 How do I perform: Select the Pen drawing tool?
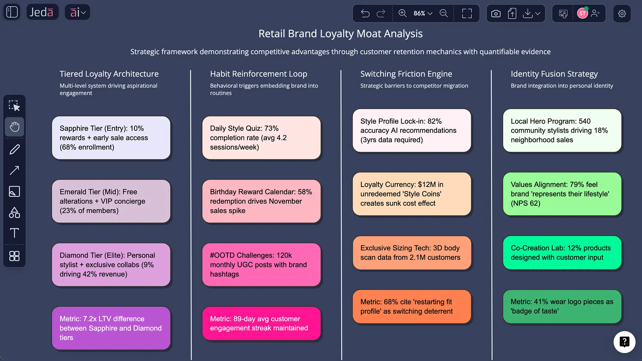[14, 149]
